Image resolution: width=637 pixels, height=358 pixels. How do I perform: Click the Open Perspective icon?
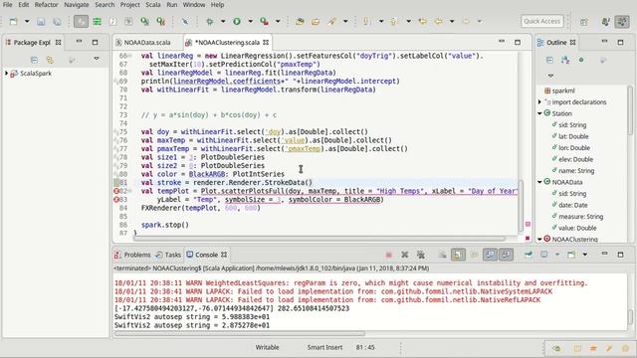pyautogui.click(x=584, y=22)
